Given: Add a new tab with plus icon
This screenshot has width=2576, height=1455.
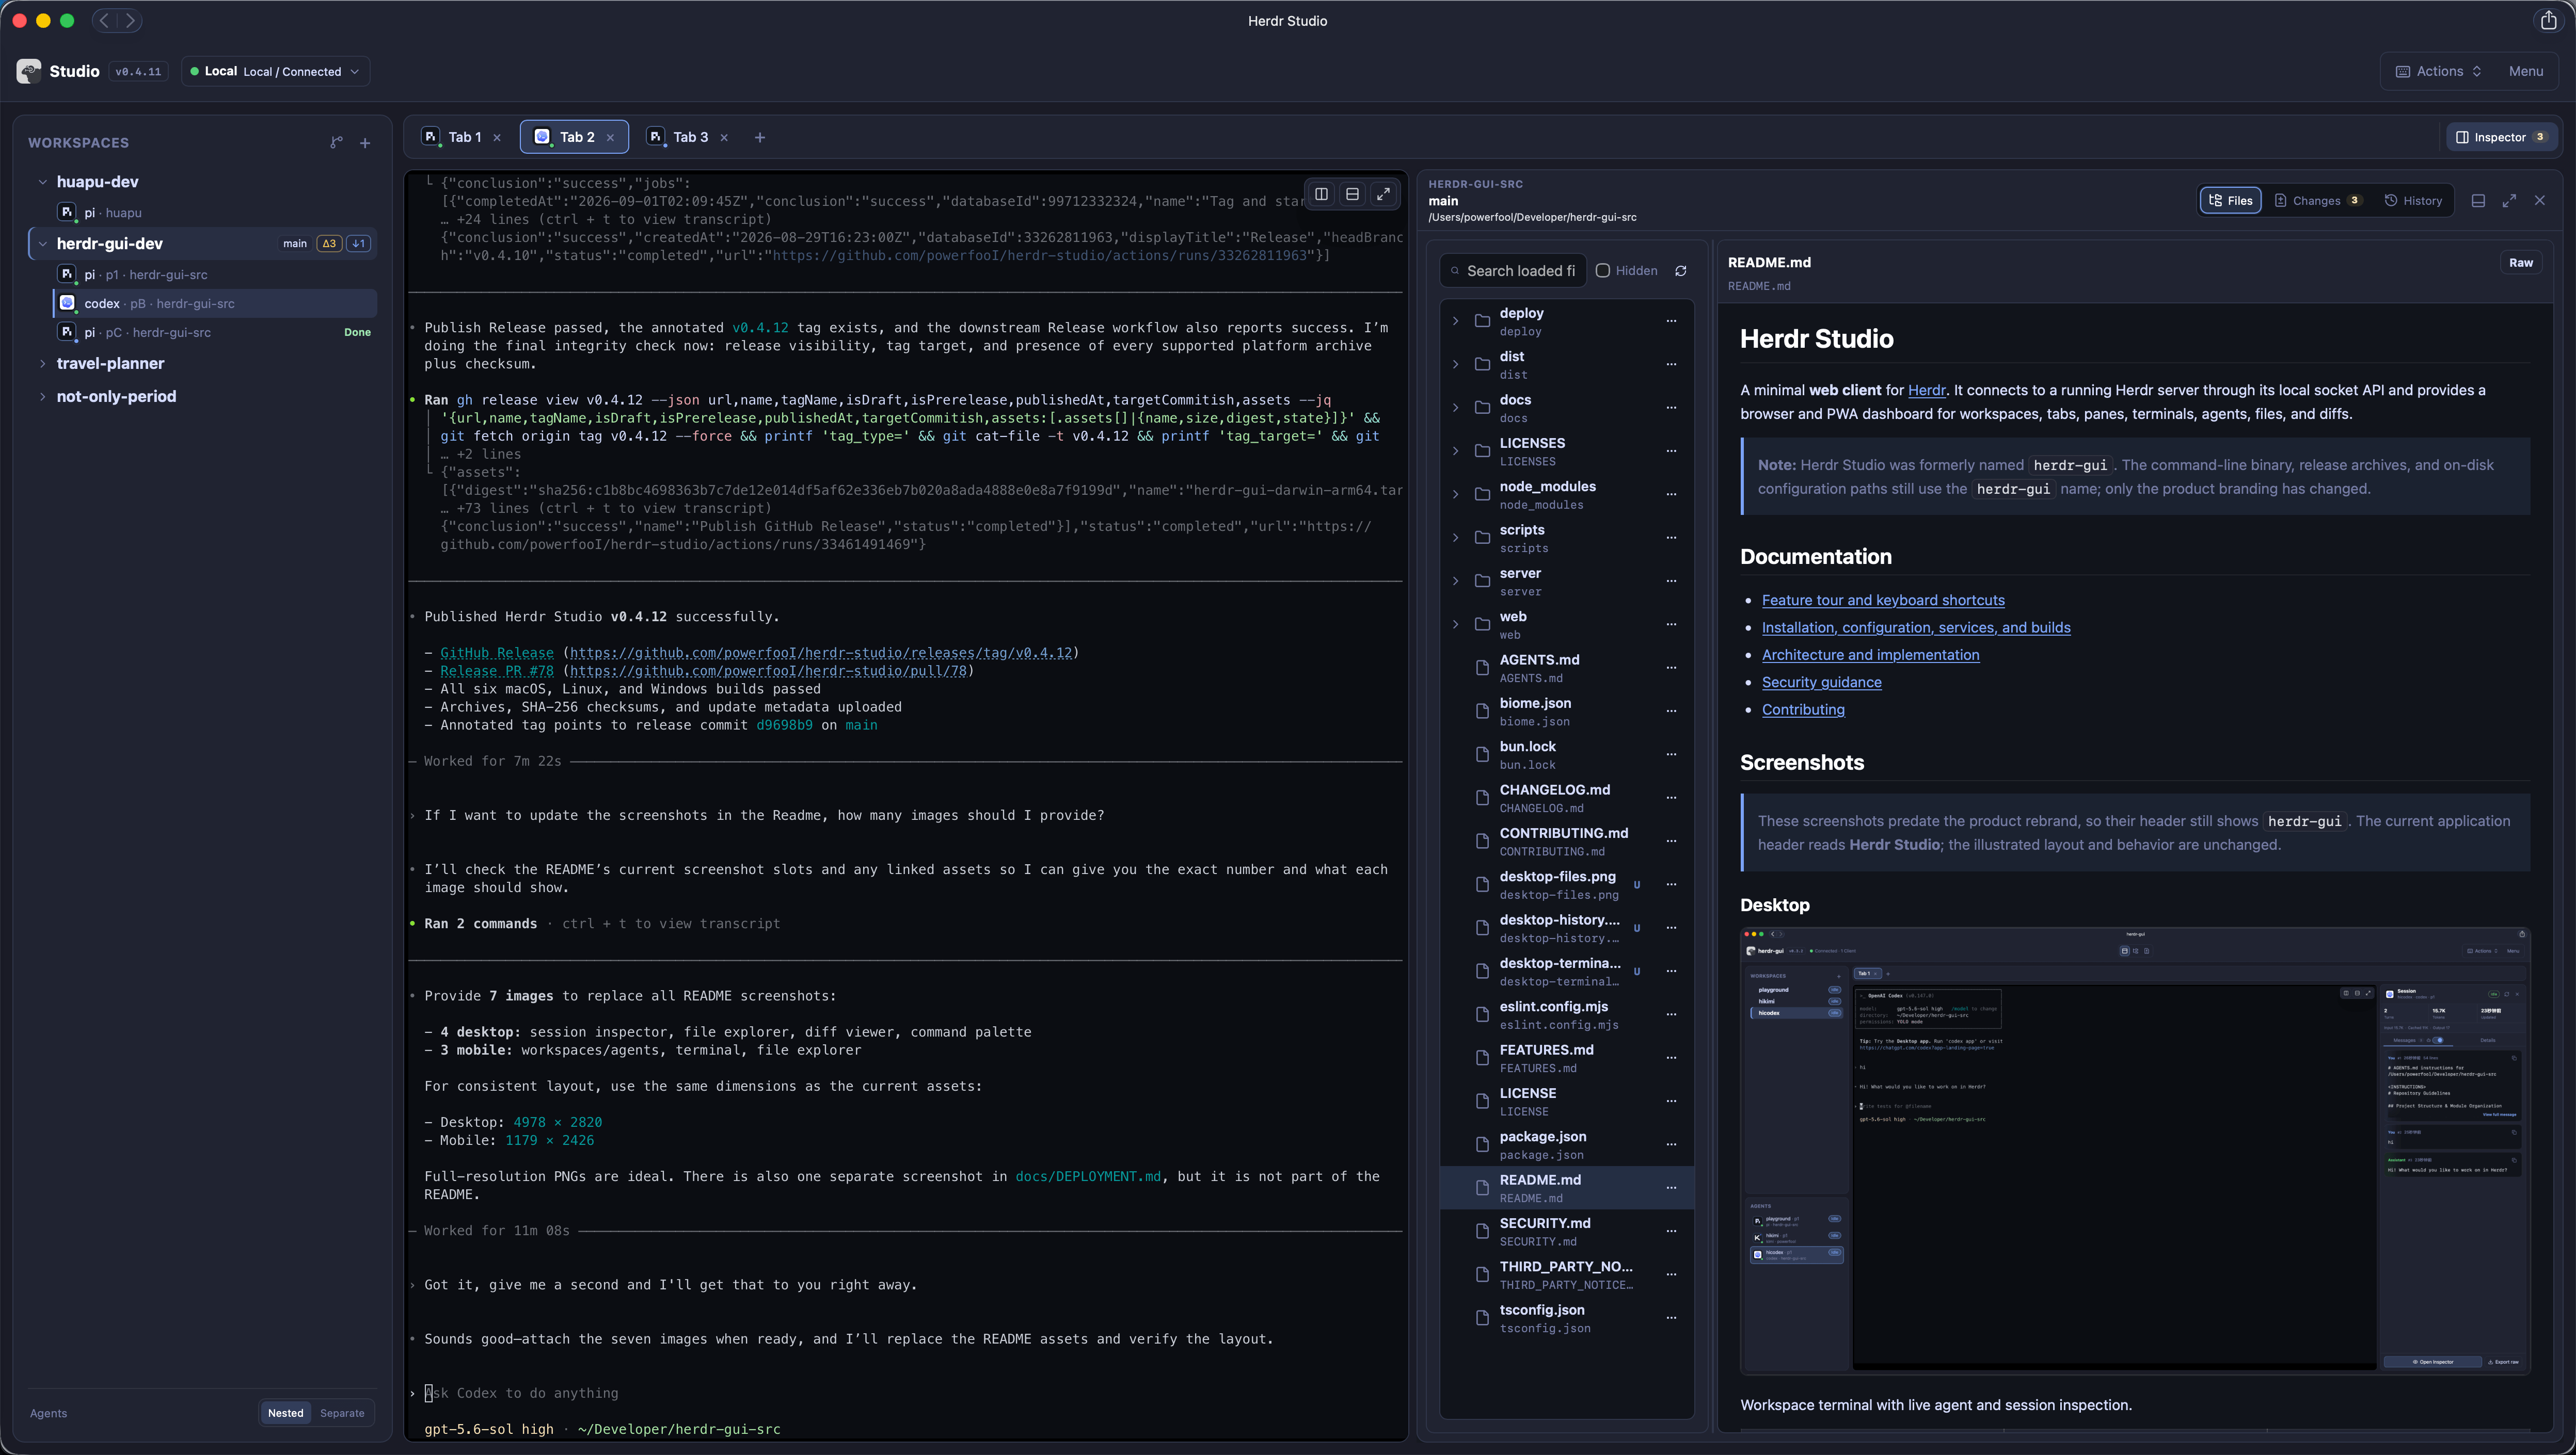Looking at the screenshot, I should 760,137.
